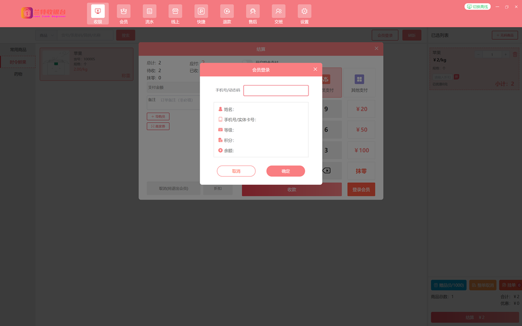Click the 抹零 round-off button
The width and height of the screenshot is (522, 326).
pyautogui.click(x=361, y=171)
